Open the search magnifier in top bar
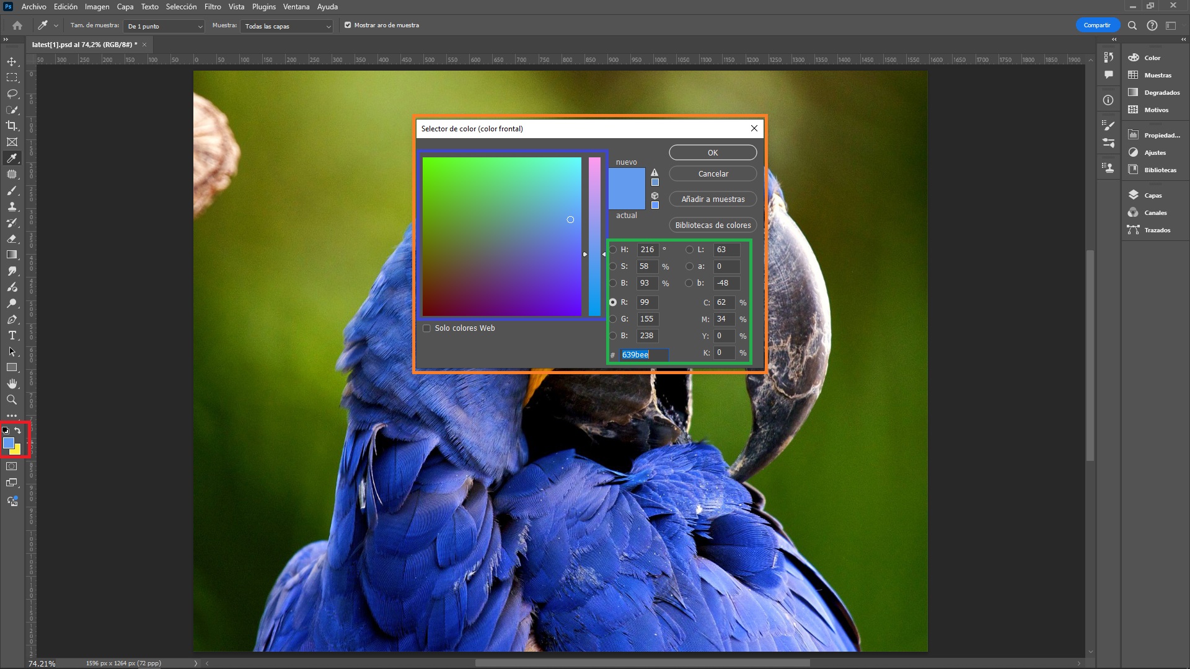Screen dimensions: 1190x669 click(x=1132, y=25)
